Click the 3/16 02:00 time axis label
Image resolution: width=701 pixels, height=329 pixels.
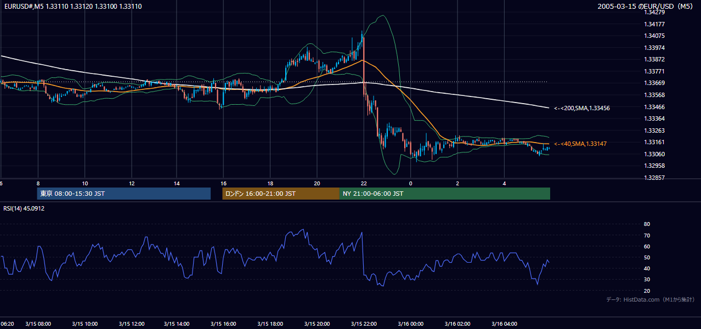(457, 324)
